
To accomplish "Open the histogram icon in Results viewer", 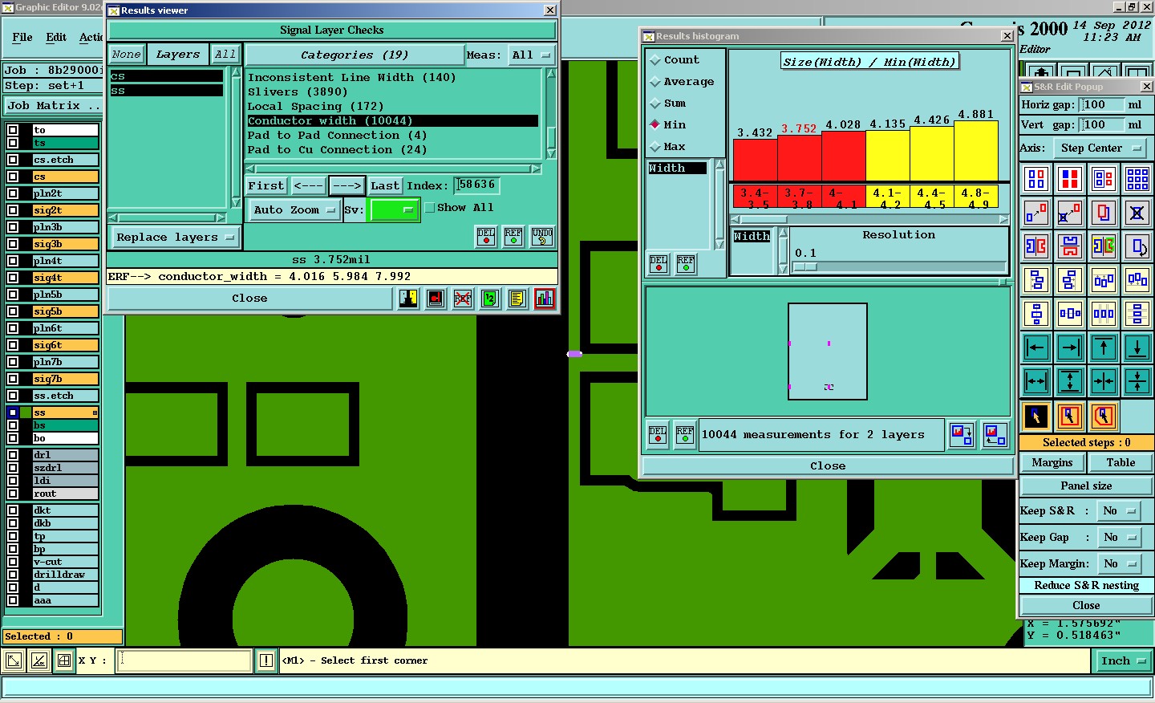I will tap(545, 299).
